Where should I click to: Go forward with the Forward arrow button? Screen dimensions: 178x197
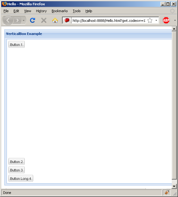click(17, 20)
